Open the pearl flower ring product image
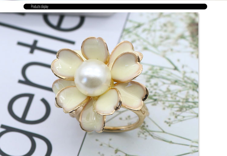Image resolution: width=227 pixels, height=156 pixels. pos(99,84)
